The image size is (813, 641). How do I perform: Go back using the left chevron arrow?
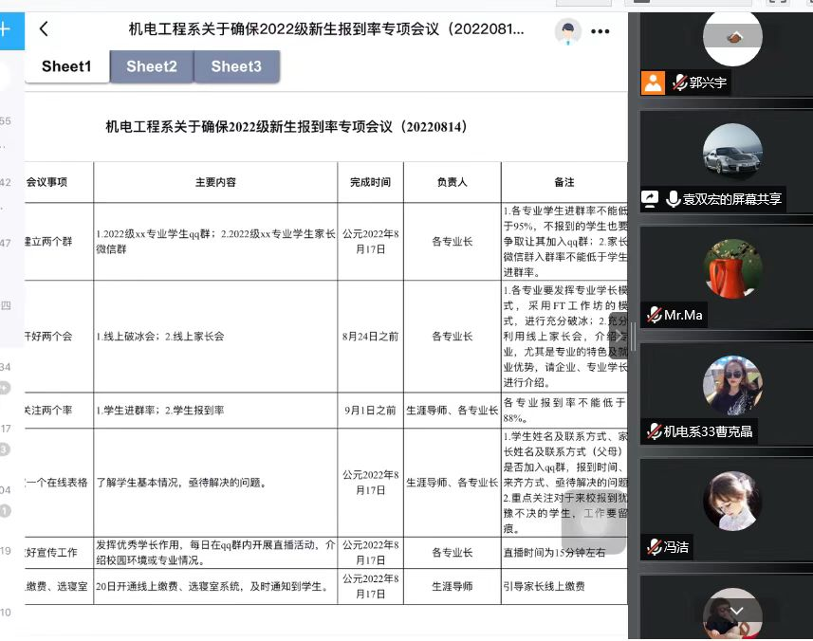click(44, 29)
